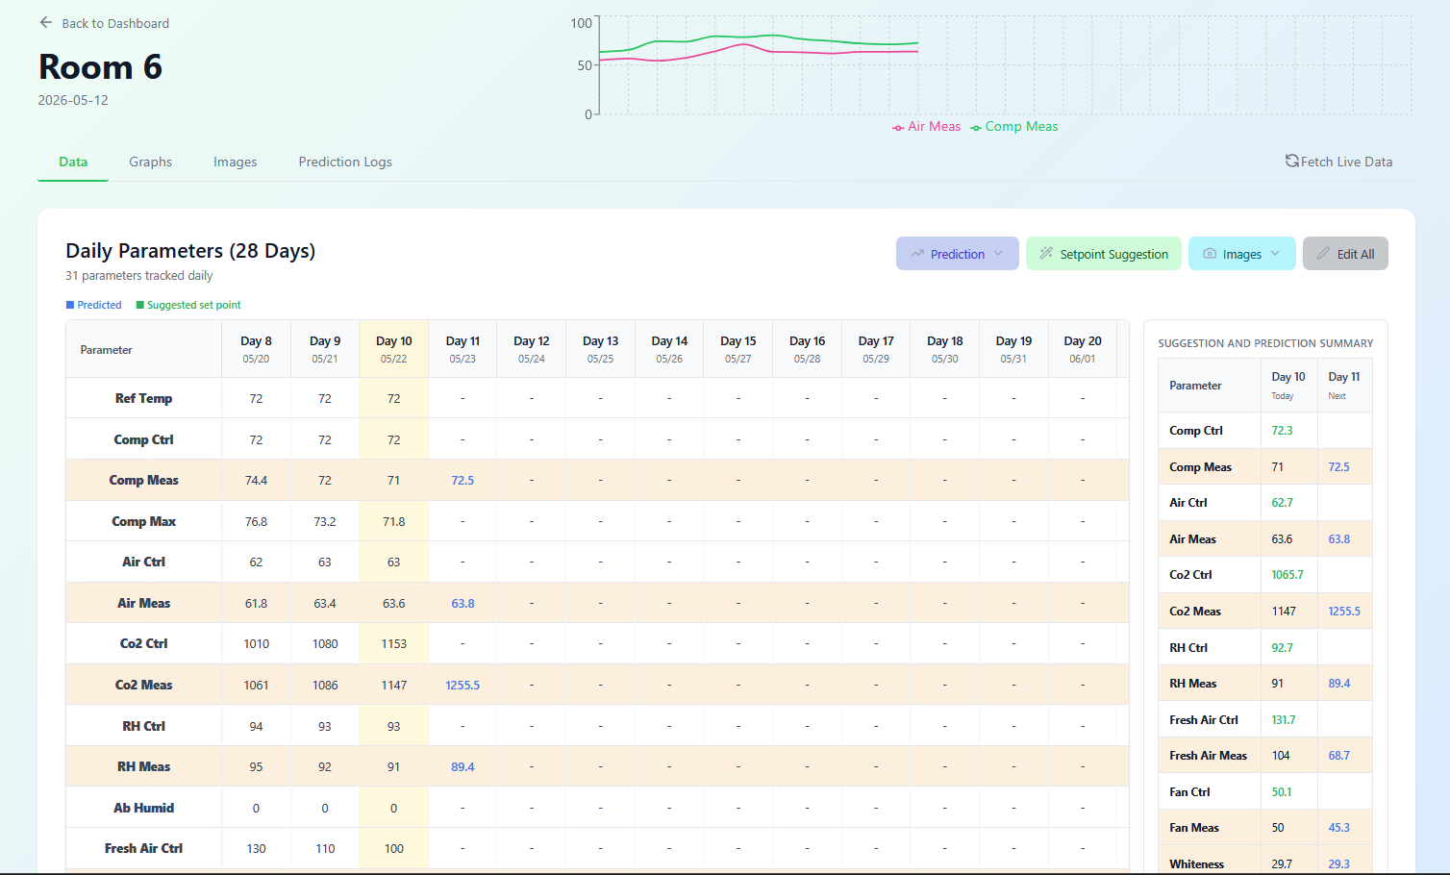This screenshot has height=875, width=1450.
Task: Click the back arrow beside Back to Dashboard
Action: click(46, 22)
